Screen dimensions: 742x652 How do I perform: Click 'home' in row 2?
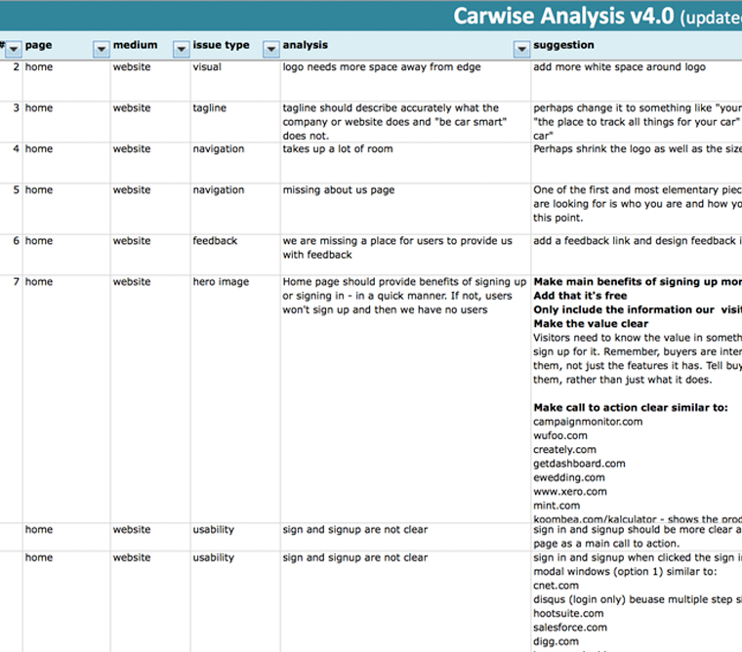39,67
